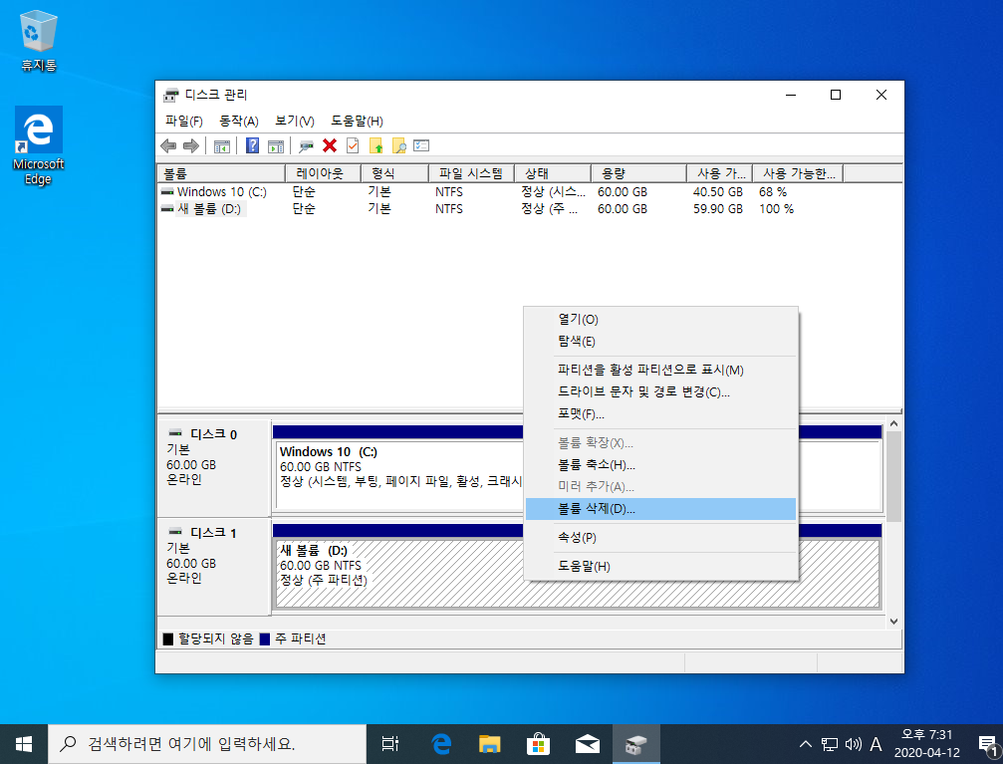Click the black 할당되지 않음 legend swatch
This screenshot has width=1003, height=764.
coord(168,639)
